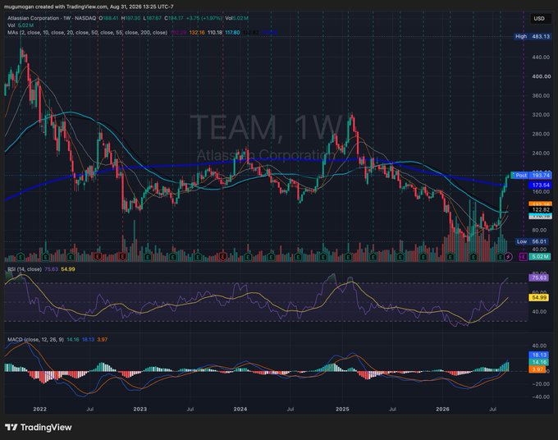
Task: Click the 122.82 axis price label
Action: [x=540, y=210]
